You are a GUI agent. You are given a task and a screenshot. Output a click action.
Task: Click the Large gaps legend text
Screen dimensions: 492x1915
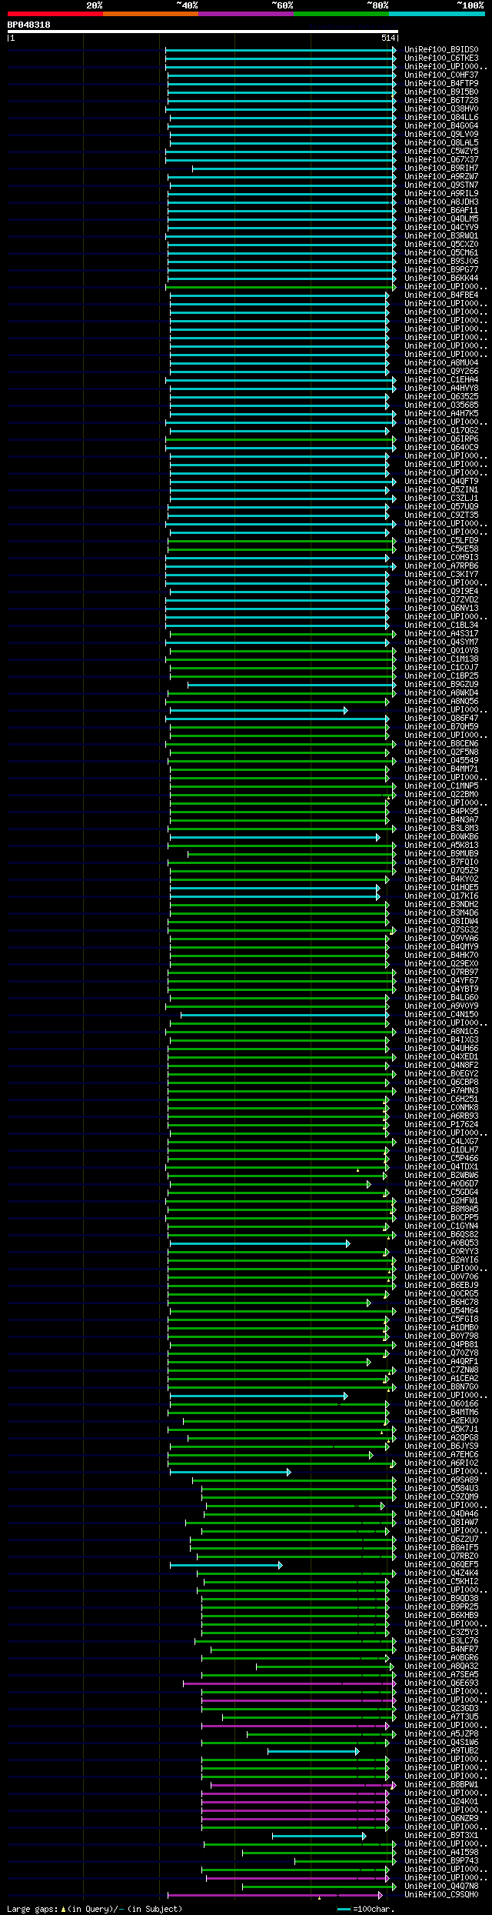point(95,1909)
